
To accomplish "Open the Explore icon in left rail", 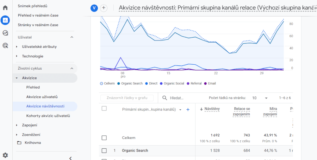I will click(x=5, y=33).
